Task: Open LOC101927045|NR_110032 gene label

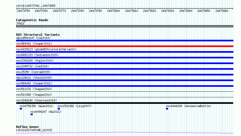Action: pos(34,130)
